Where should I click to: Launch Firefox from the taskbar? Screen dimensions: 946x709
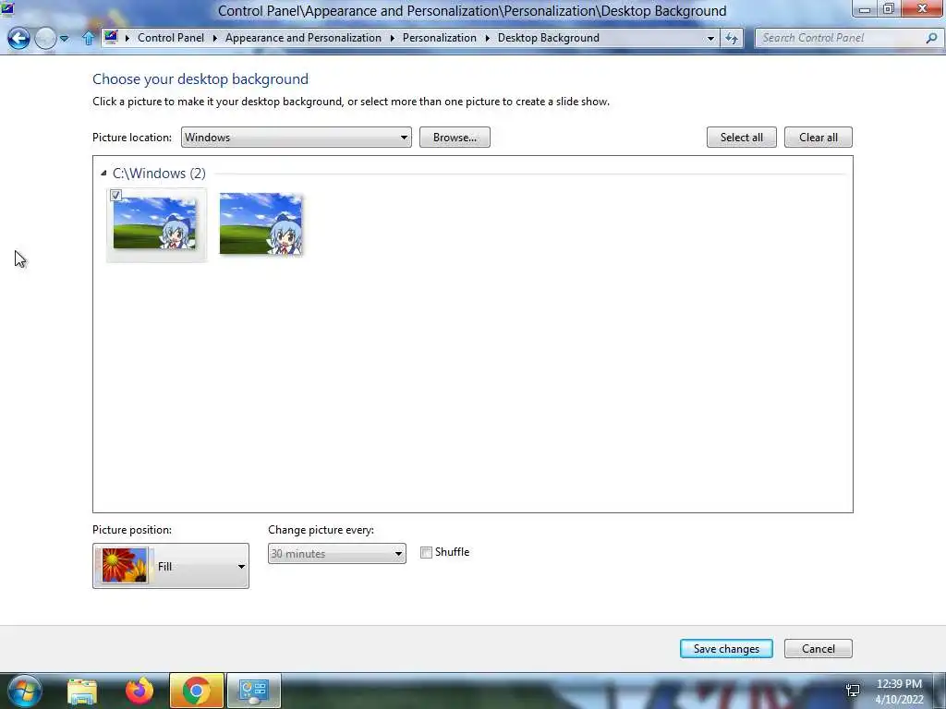click(x=139, y=691)
